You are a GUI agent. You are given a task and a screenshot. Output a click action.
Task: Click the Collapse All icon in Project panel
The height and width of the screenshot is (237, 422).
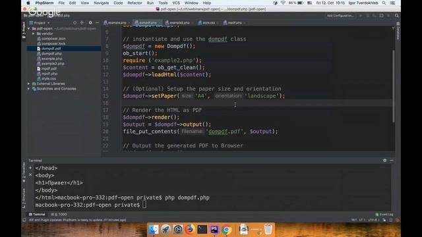(x=82, y=23)
